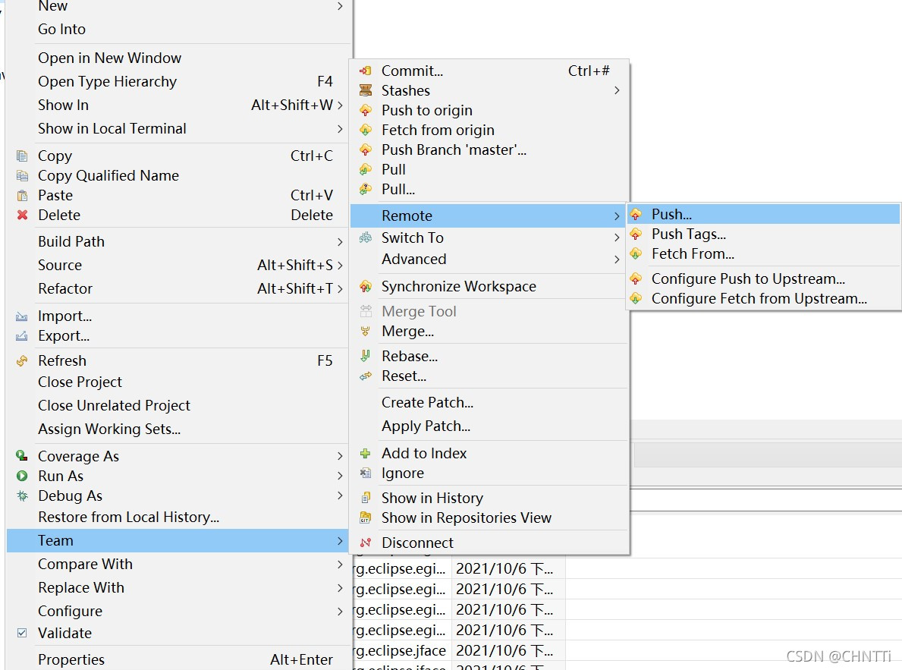Click the Push Tags... icon
This screenshot has width=902, height=670.
click(636, 234)
